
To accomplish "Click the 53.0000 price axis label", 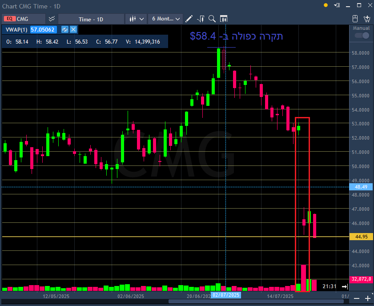I will click(x=360, y=124).
